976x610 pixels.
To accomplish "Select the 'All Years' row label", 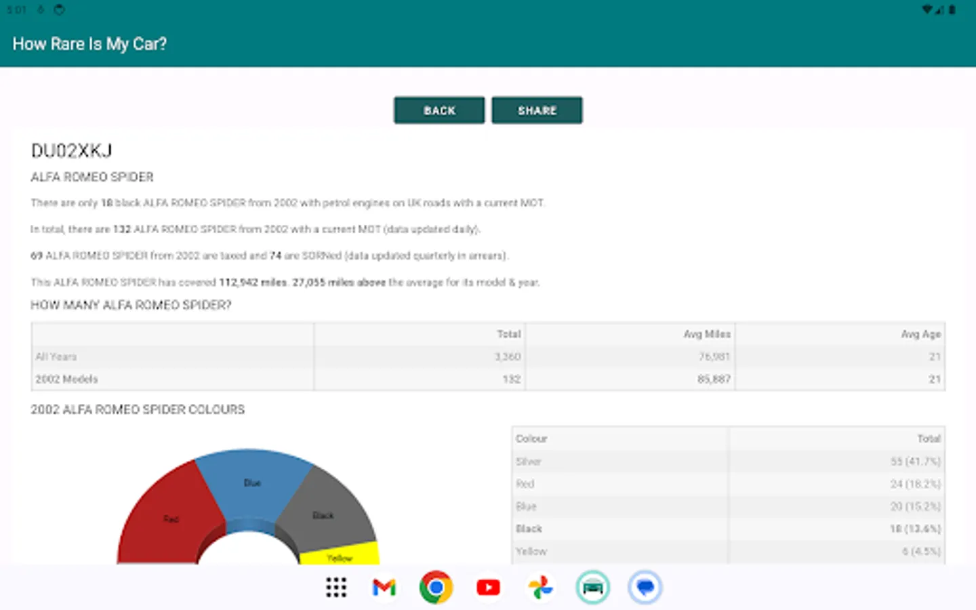I will click(56, 357).
